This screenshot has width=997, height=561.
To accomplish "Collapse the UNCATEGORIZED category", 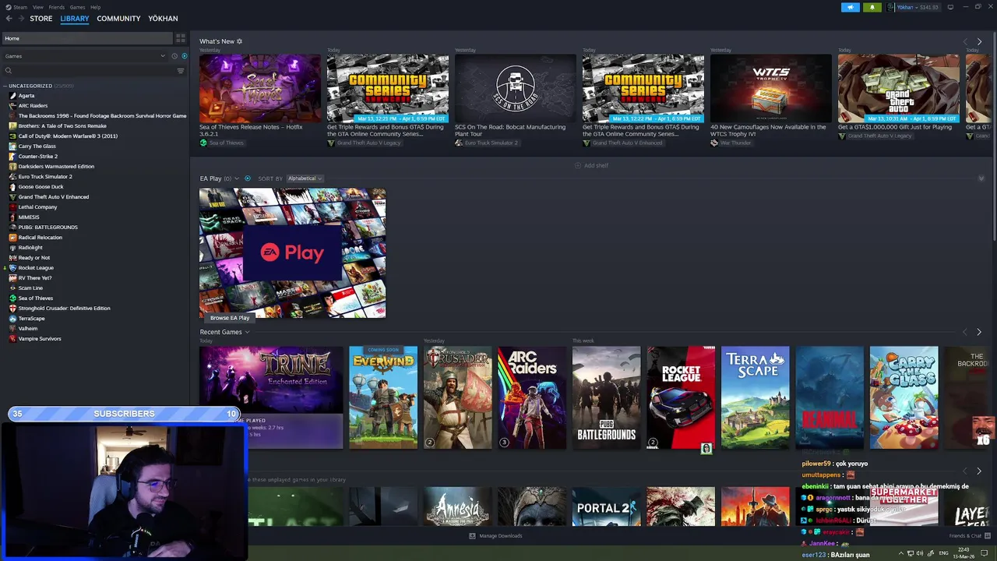I will [5, 86].
